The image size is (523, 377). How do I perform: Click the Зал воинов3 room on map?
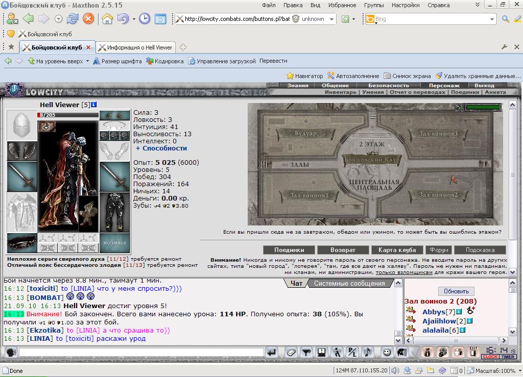pos(438,134)
